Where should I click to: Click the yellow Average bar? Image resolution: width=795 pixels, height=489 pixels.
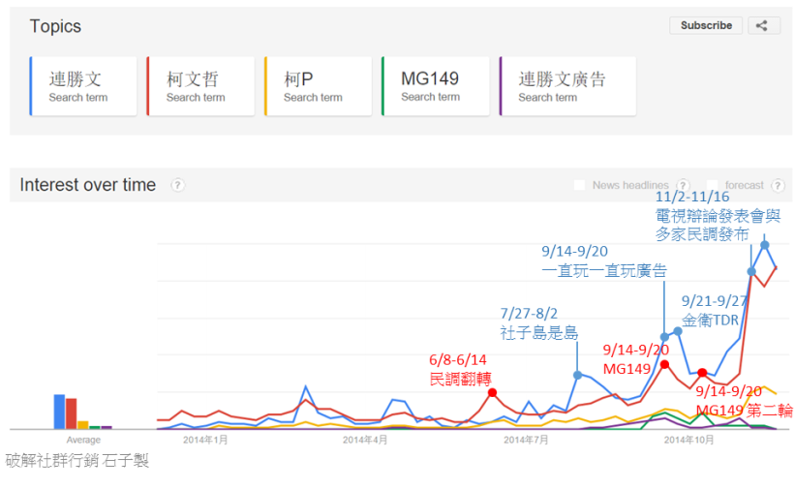click(x=82, y=424)
